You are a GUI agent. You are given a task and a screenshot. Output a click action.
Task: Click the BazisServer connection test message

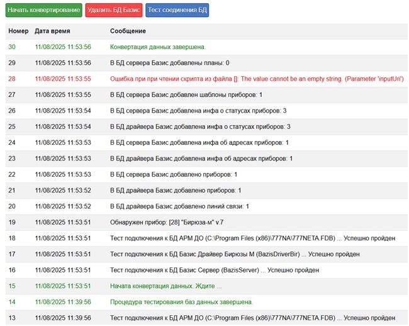click(214, 270)
